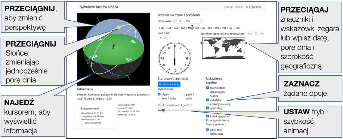Image resolution: width=343 pixels, height=139 pixels.
Task: Enable etykiety miesięcy checkbox
Action: tap(207, 104)
